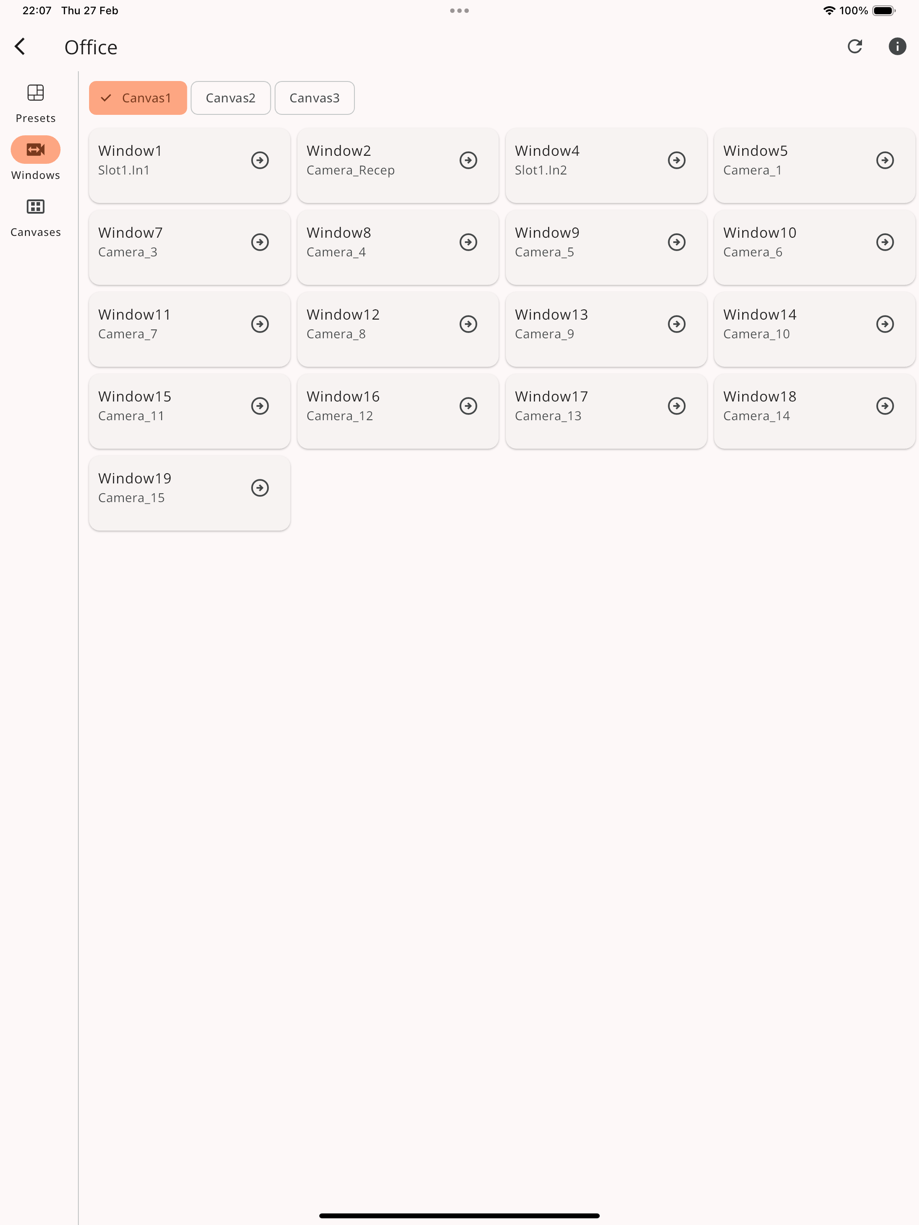919x1225 pixels.
Task: Open Window16 source arrow icon
Action: click(x=468, y=406)
